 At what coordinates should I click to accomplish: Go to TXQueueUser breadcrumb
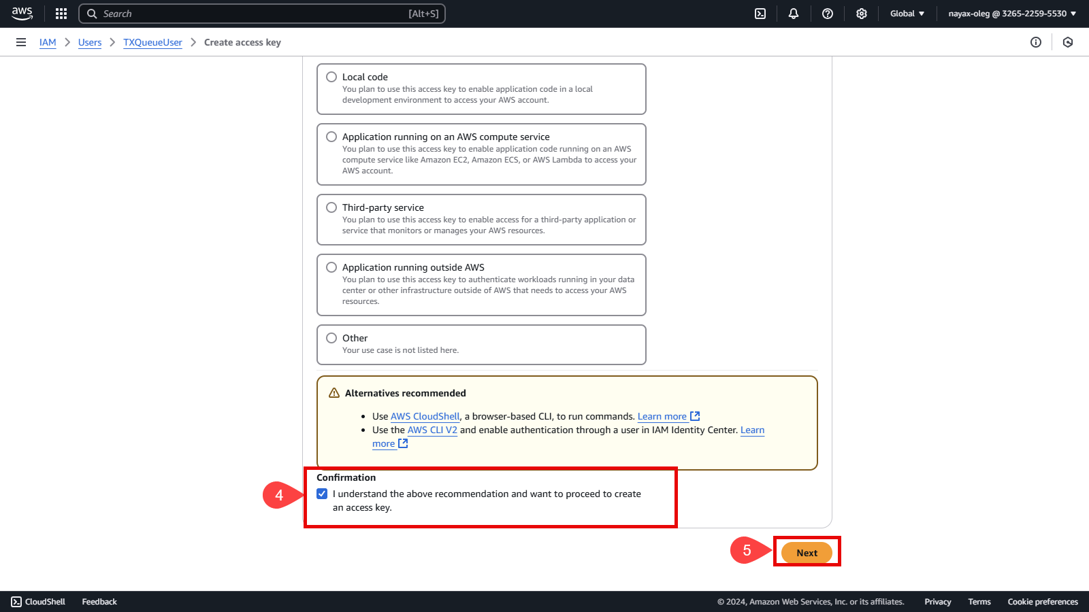152,42
